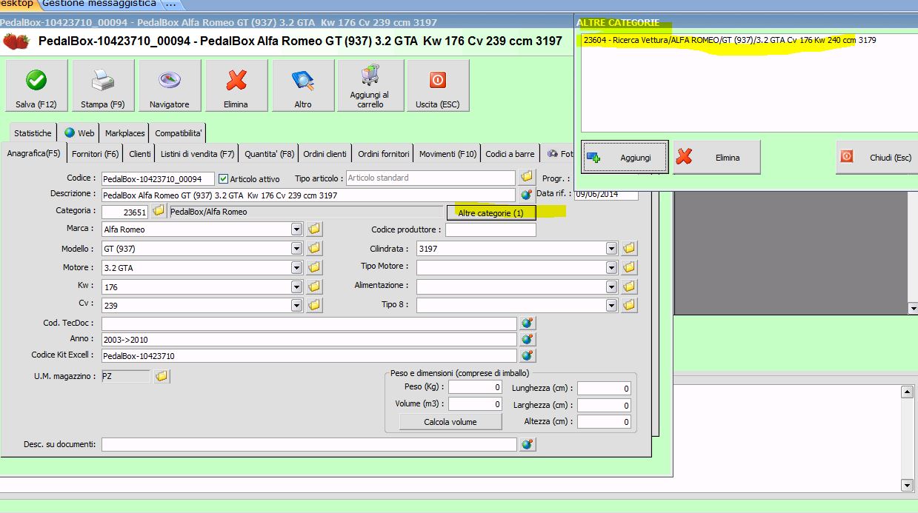918x513 pixels.
Task: Click the Volume (m3) input field
Action: pos(475,403)
